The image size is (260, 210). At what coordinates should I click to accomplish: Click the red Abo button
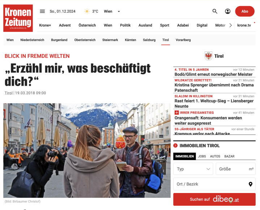245,11
